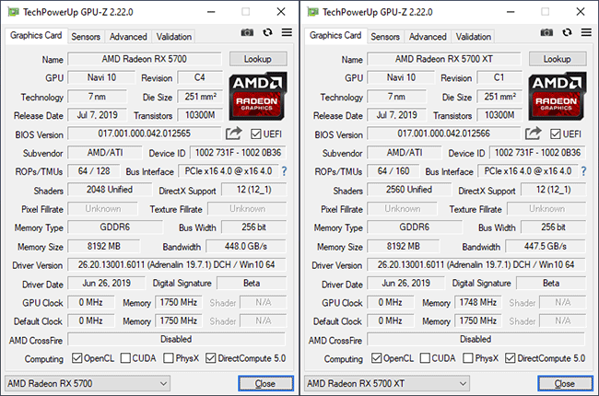The height and width of the screenshot is (396, 599).
Task: Click the camera screenshot icon in the RX 5700 window
Action: [x=247, y=34]
